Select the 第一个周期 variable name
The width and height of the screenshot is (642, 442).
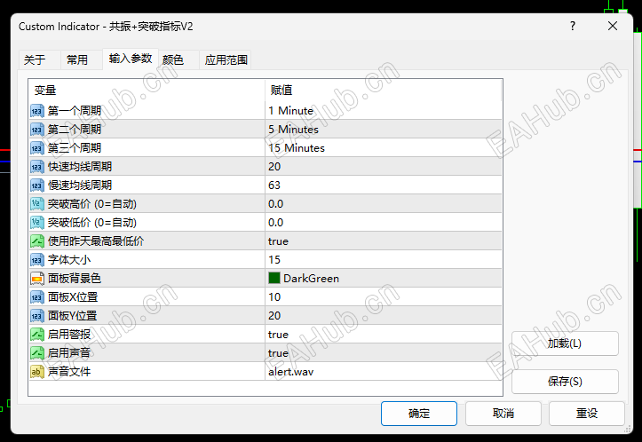coord(75,110)
